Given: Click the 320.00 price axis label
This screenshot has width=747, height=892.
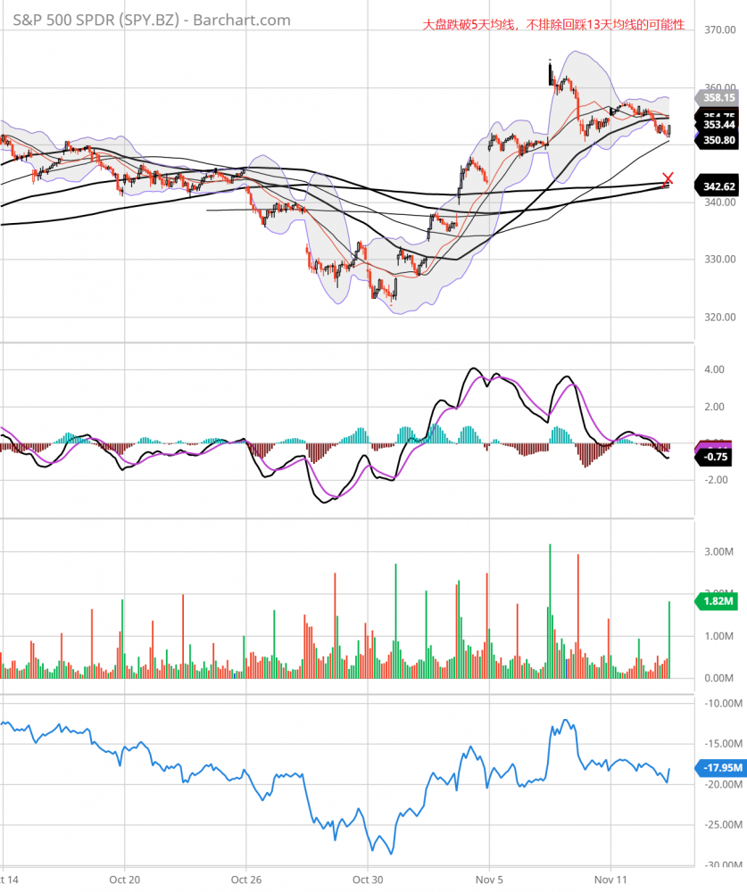Looking at the screenshot, I should click(718, 318).
